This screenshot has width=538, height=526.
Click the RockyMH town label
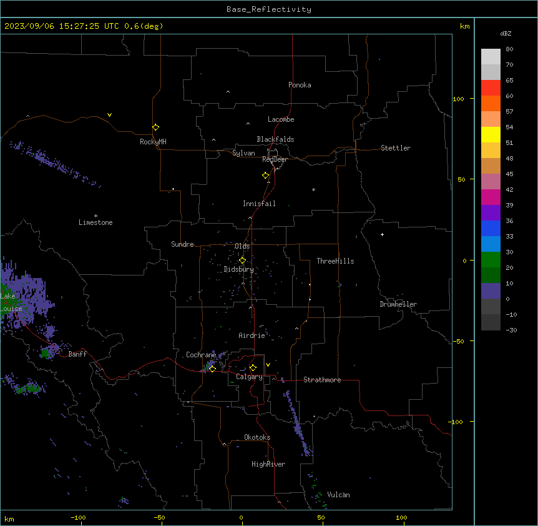(x=153, y=141)
